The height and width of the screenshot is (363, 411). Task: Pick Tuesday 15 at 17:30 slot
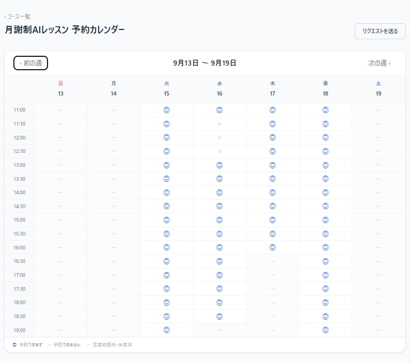pyautogui.click(x=166, y=289)
